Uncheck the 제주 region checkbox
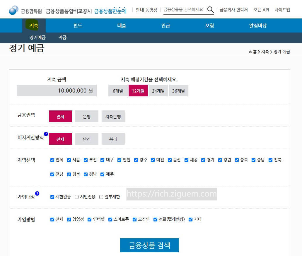 (x=102, y=174)
